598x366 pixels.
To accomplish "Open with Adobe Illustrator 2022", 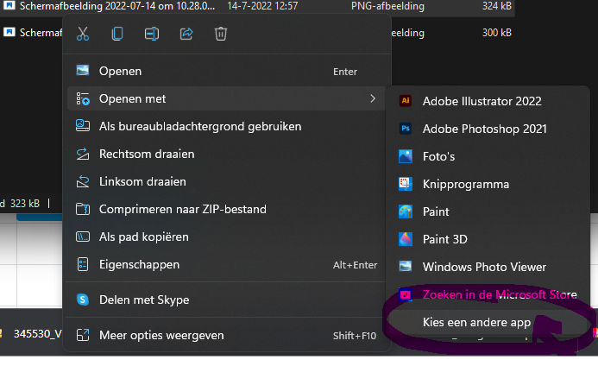I will pos(482,101).
